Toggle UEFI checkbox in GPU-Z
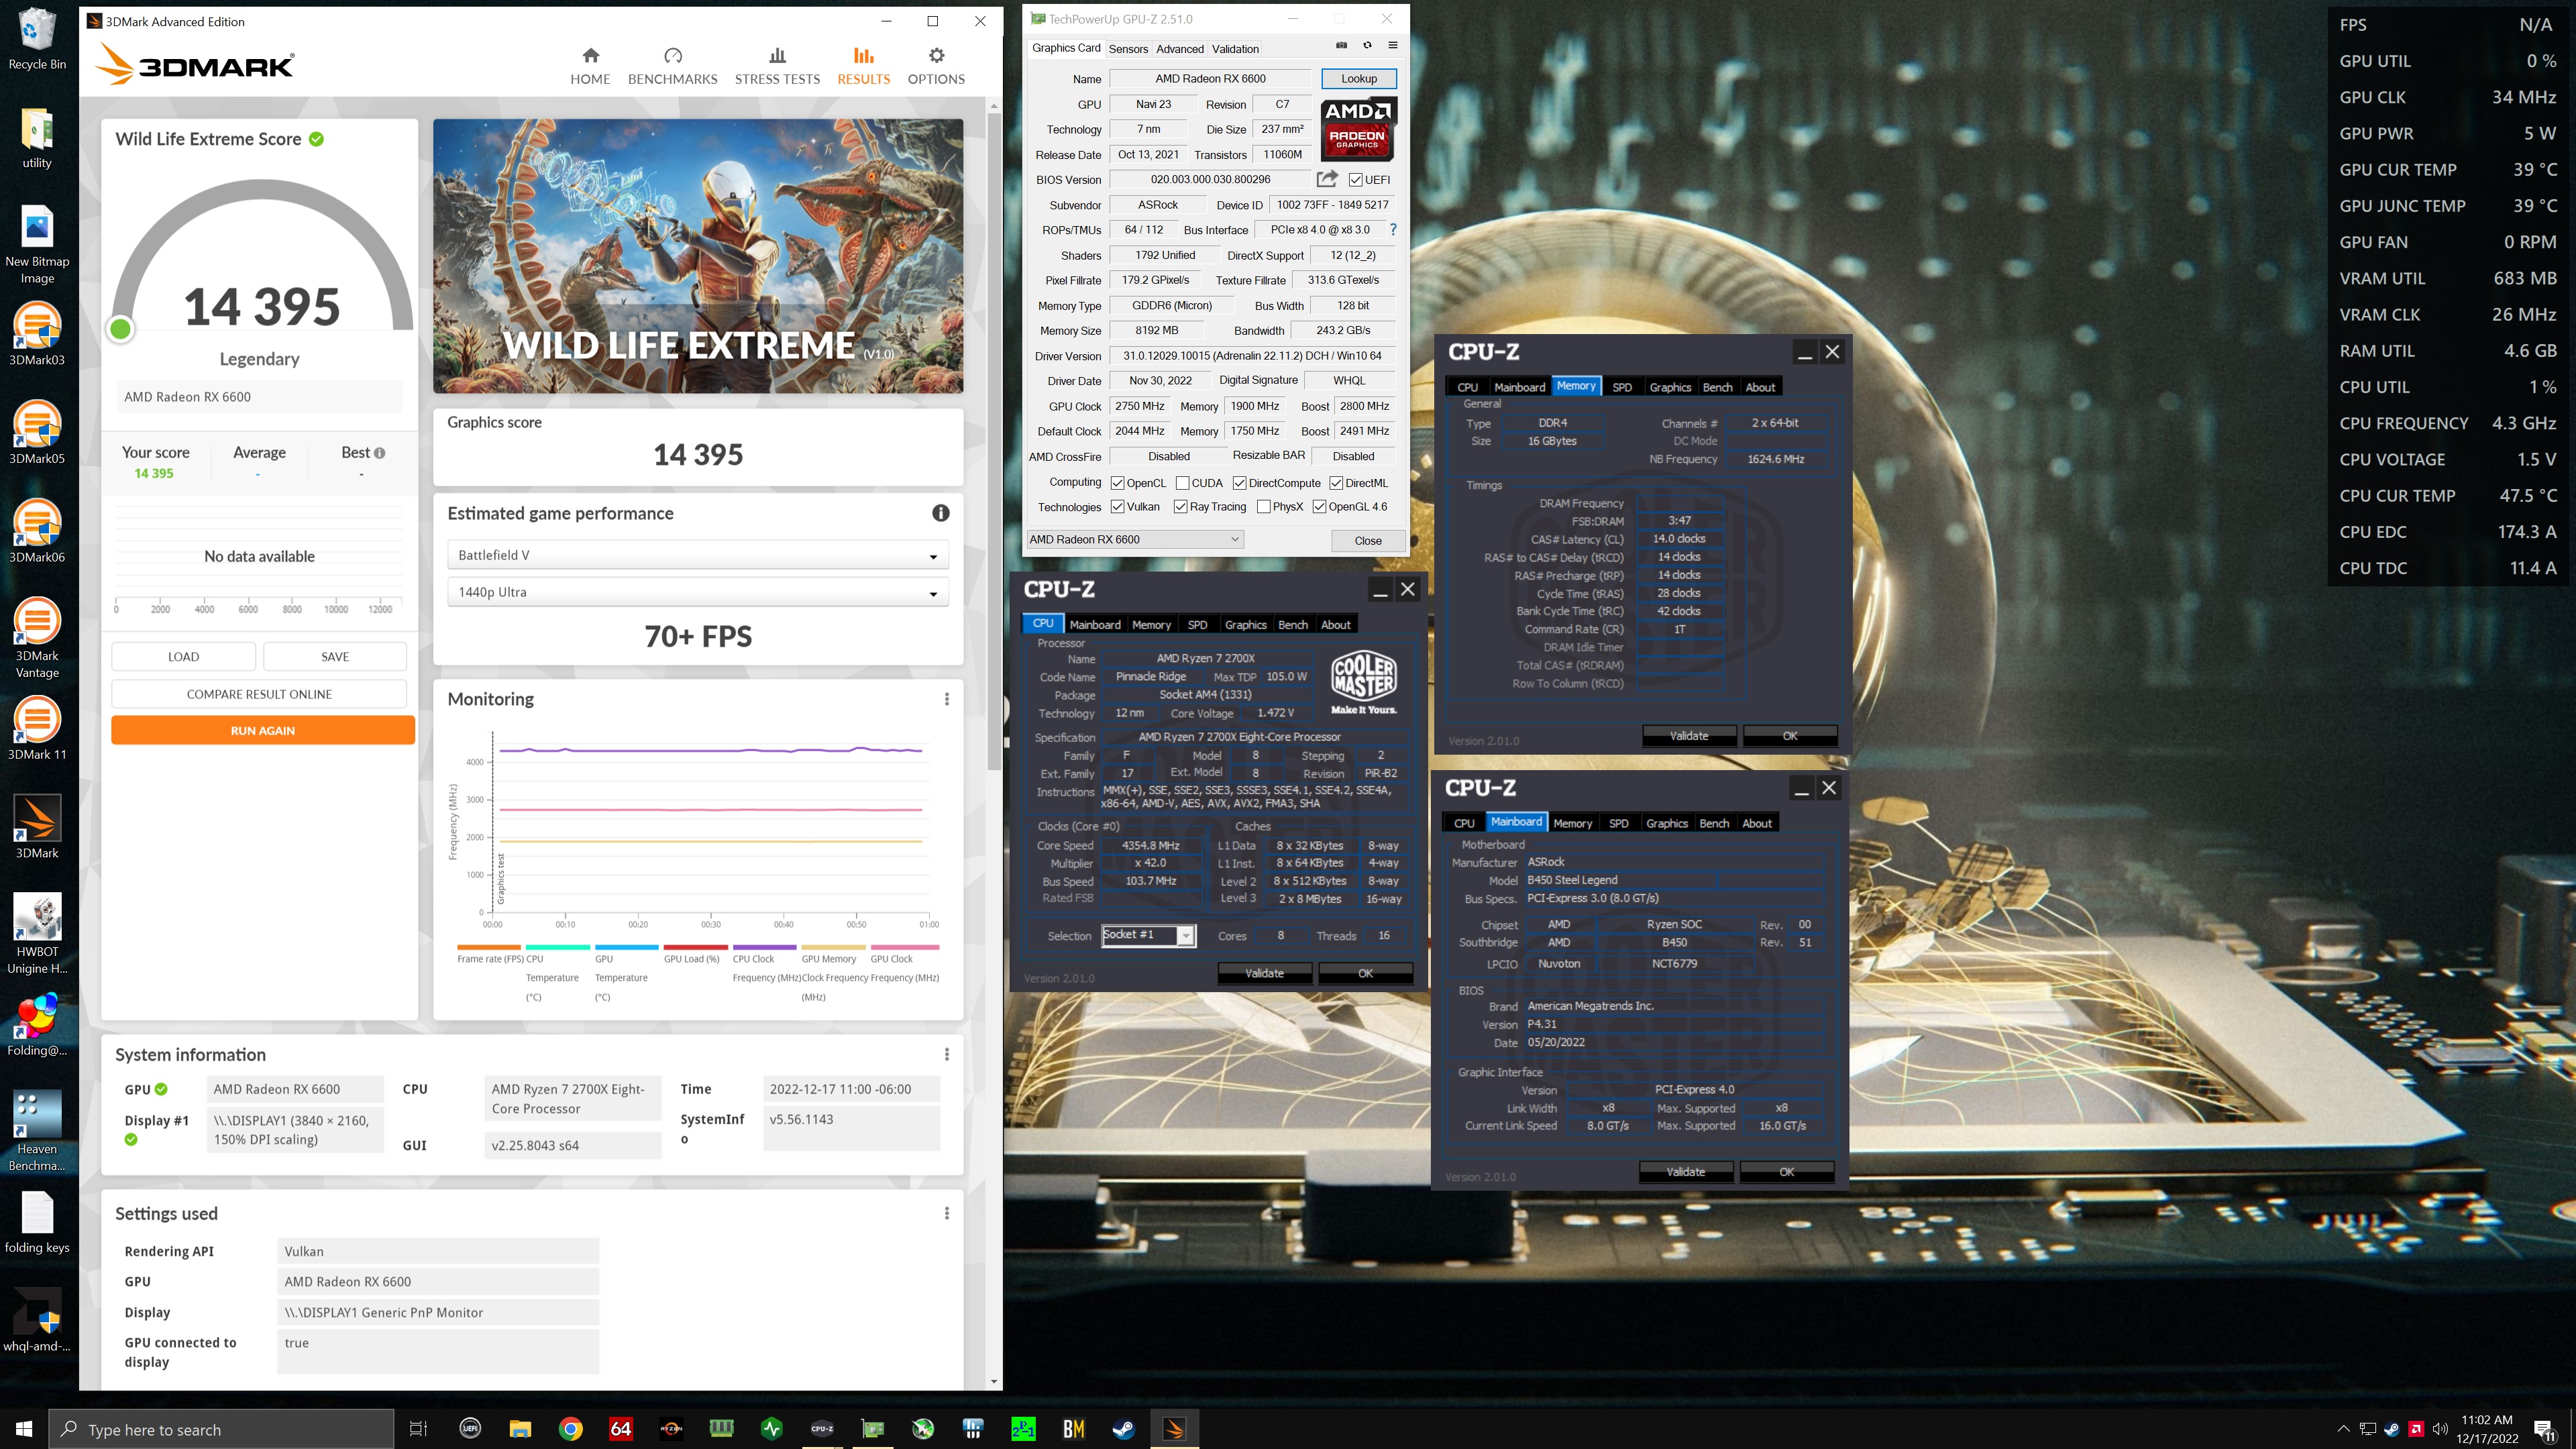Viewport: 2576px width, 1449px height. click(x=1355, y=180)
